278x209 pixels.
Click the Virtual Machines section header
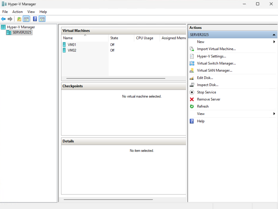click(x=123, y=31)
